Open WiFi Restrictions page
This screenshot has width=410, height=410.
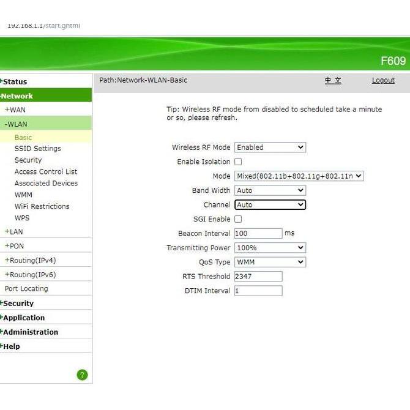click(x=42, y=206)
